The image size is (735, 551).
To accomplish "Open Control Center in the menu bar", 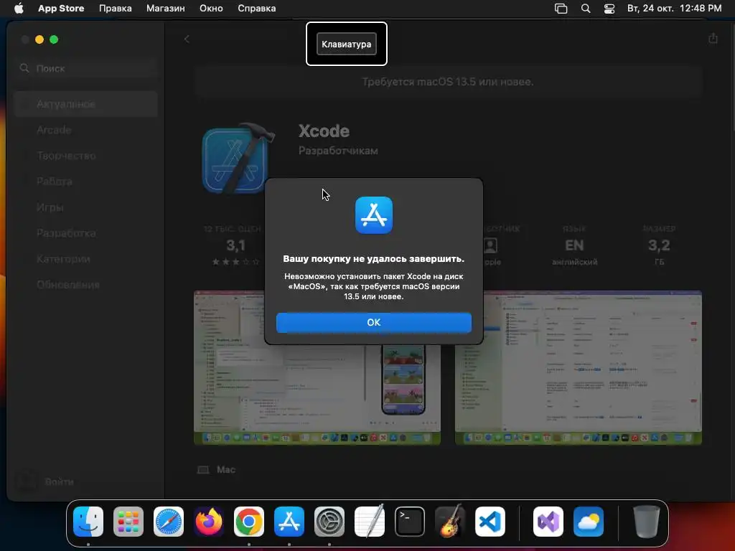I will tap(609, 9).
